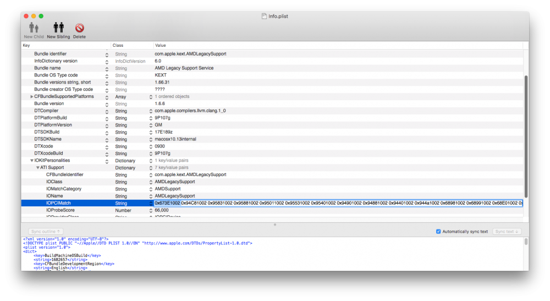Select the Bundle creator OS Type code row

272,90
